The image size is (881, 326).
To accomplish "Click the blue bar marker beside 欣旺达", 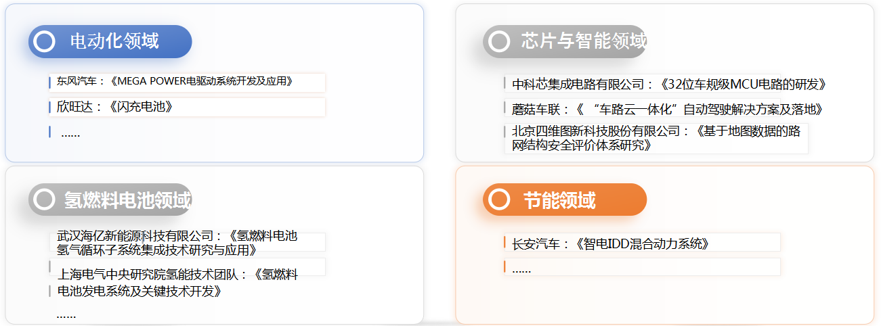I will click(x=50, y=107).
